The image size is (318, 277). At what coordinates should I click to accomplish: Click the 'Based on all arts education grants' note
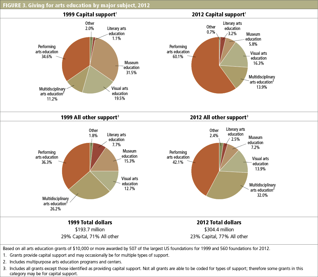(136, 248)
